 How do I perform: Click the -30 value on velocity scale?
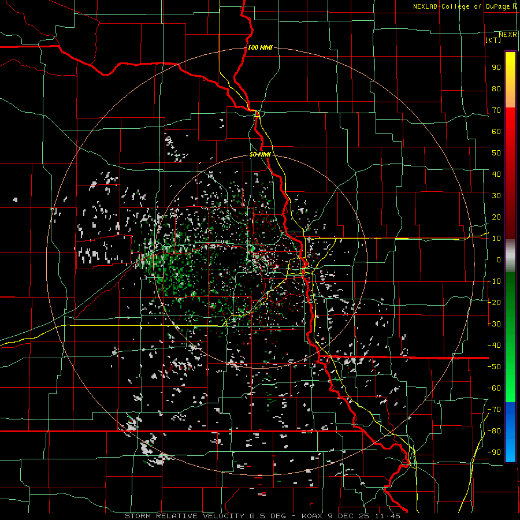(494, 324)
